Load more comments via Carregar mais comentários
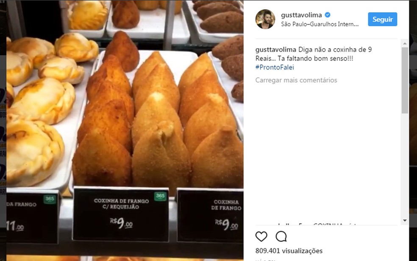Viewport: 417px width, 261px height. [296, 80]
